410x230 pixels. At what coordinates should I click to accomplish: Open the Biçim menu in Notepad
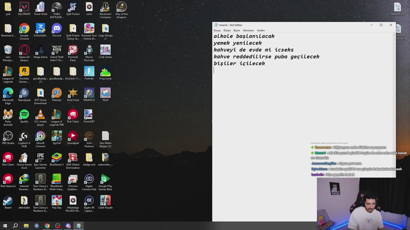coord(237,30)
